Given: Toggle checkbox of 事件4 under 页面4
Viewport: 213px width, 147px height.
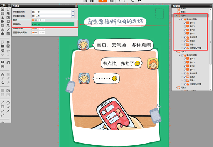Looking at the screenshot, I should click(185, 23).
